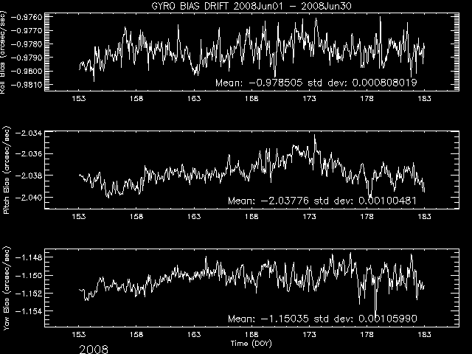Click the Roll Bias std dev value 0.000808019
The image size is (472, 354).
tap(384, 83)
